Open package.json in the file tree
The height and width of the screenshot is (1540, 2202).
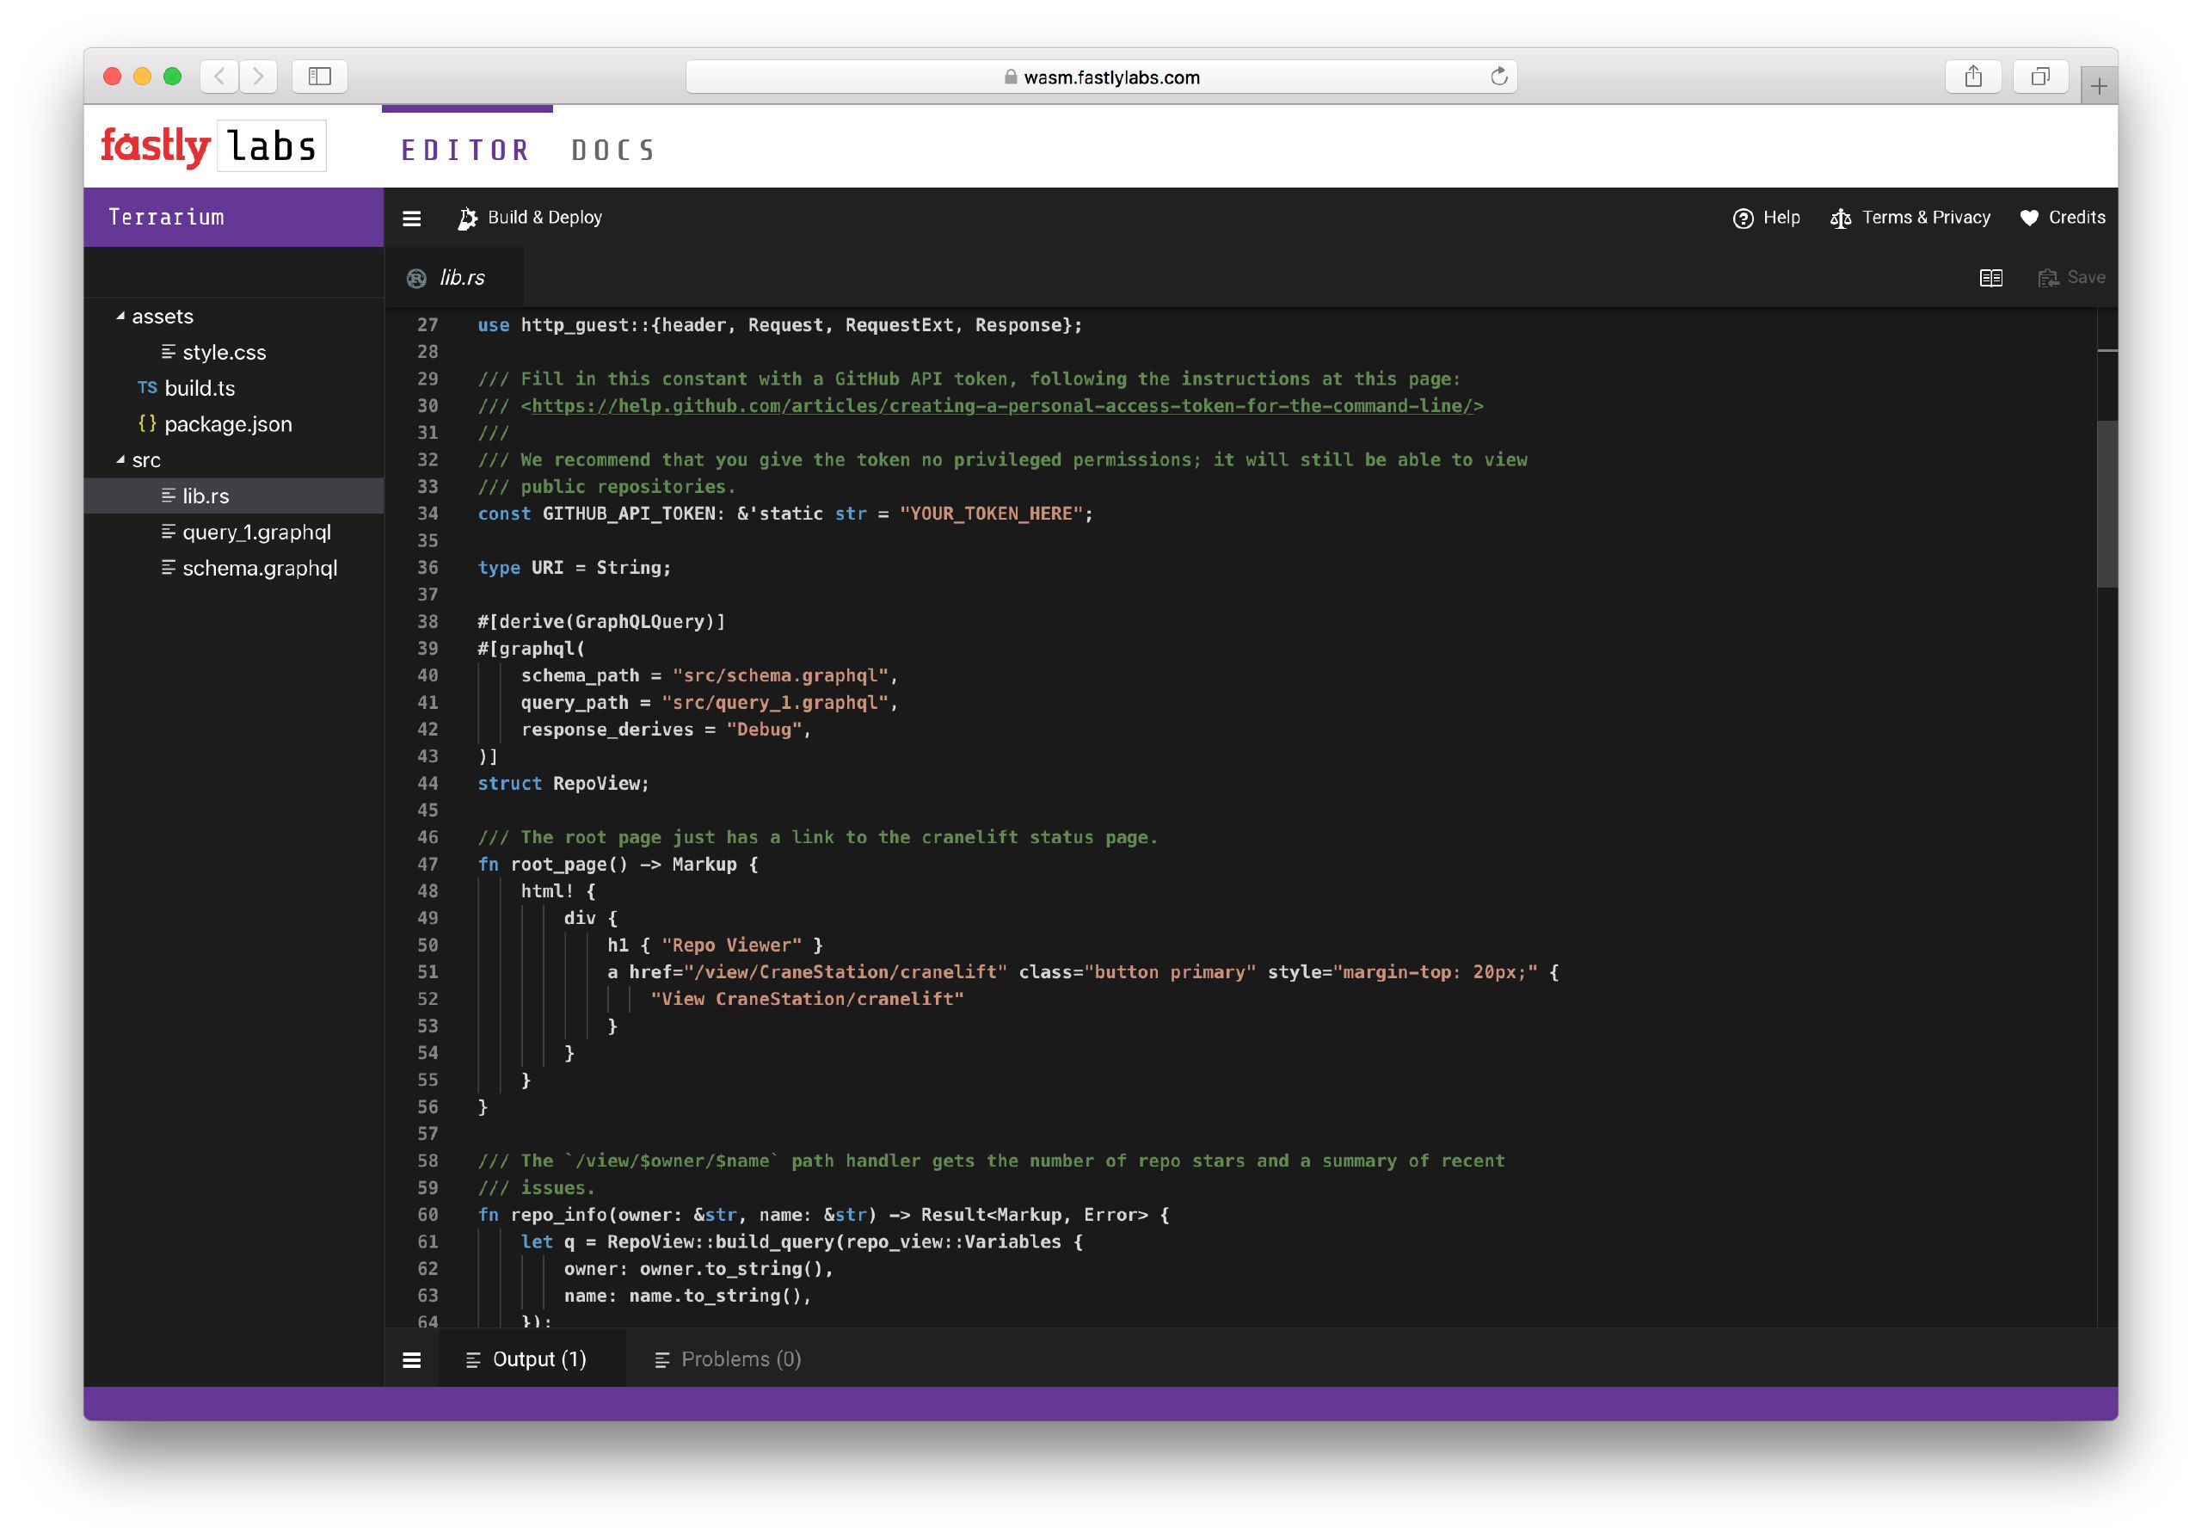pyautogui.click(x=228, y=424)
